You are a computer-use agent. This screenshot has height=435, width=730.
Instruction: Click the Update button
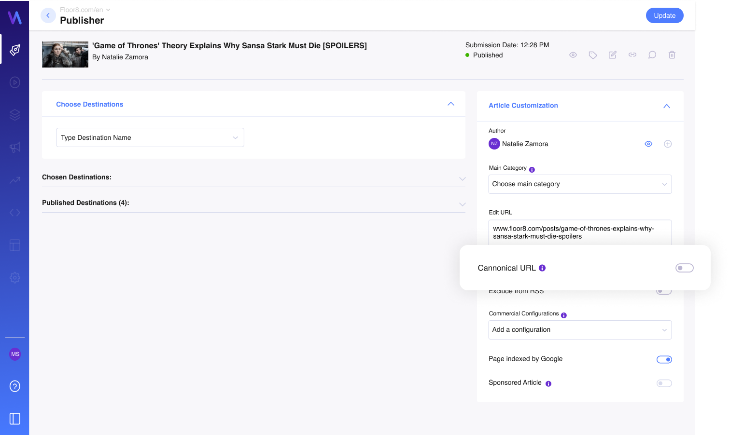point(665,15)
